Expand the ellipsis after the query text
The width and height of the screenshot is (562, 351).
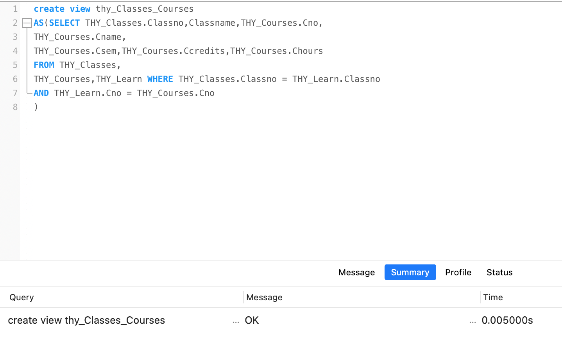point(236,321)
